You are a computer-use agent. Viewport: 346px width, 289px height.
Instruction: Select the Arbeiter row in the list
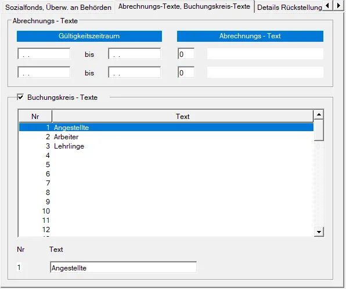(166, 137)
